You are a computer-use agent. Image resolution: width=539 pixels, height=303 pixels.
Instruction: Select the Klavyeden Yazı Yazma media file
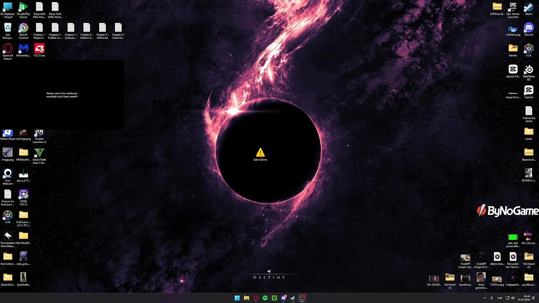point(513,257)
